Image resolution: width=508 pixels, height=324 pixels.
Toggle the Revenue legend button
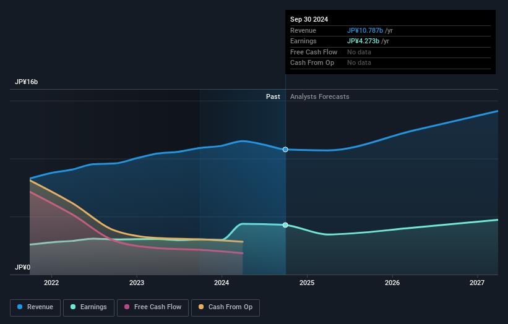click(35, 307)
